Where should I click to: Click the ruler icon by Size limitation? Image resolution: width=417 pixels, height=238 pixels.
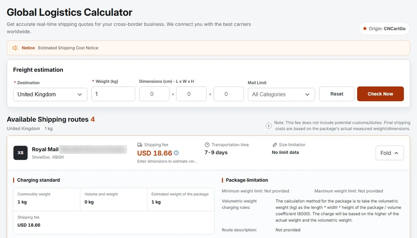tap(275, 145)
